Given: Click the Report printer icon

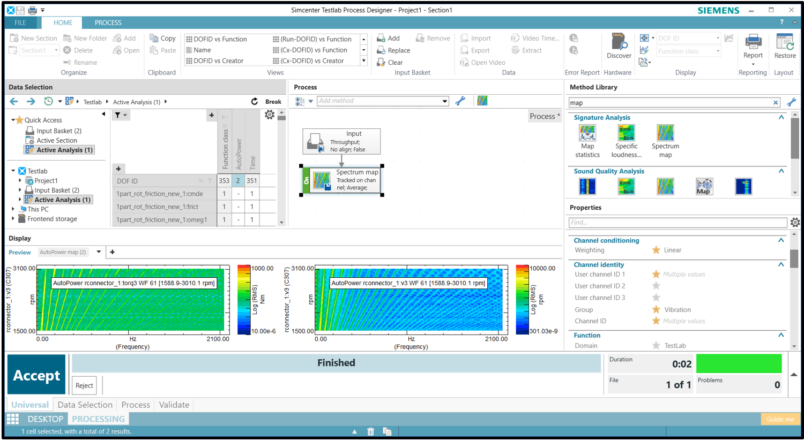Looking at the screenshot, I should point(753,42).
